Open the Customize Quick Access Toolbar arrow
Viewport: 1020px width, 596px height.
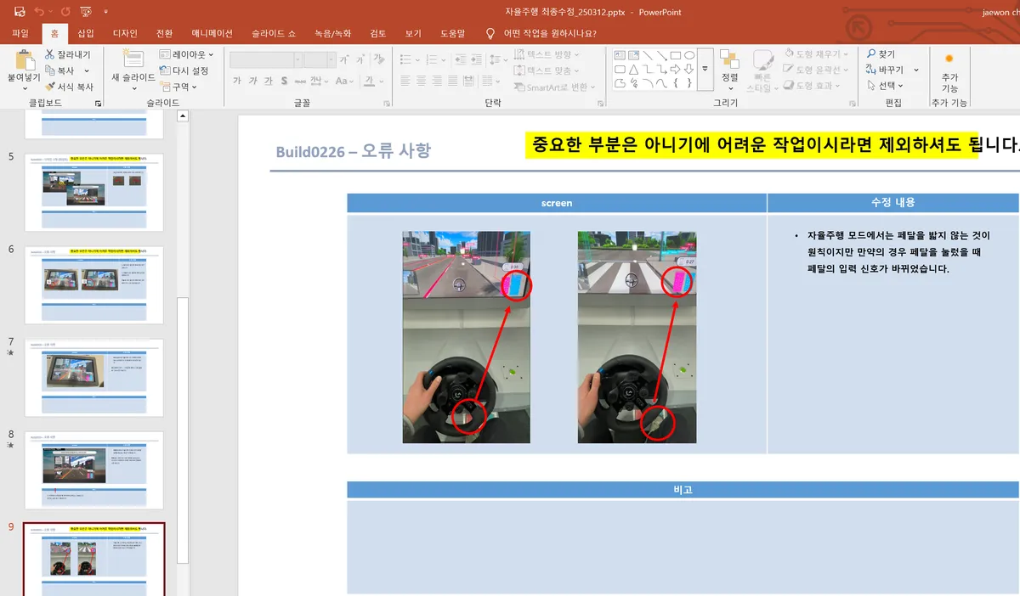(105, 12)
